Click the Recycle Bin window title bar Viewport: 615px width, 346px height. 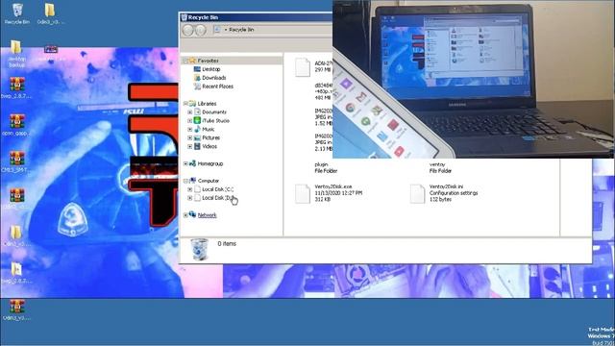257,17
